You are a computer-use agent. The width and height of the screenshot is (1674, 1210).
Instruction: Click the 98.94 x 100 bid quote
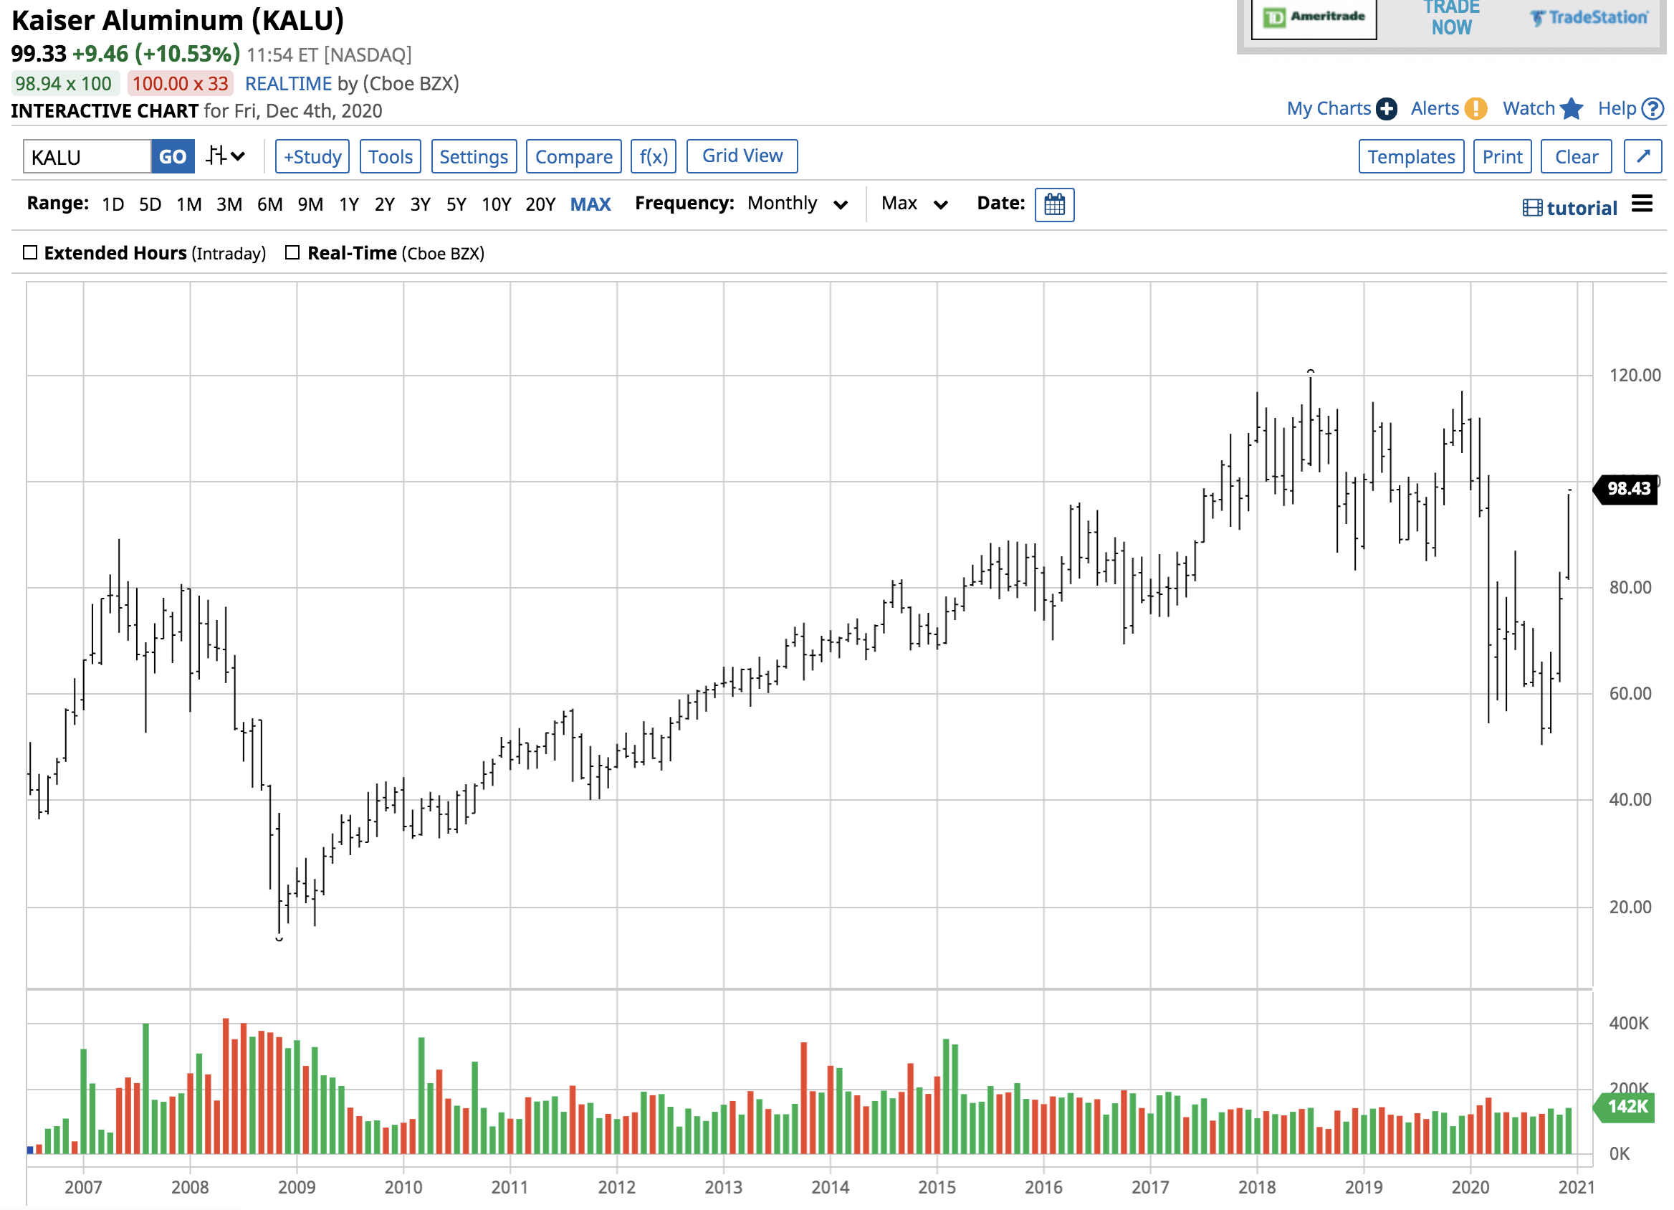64,83
